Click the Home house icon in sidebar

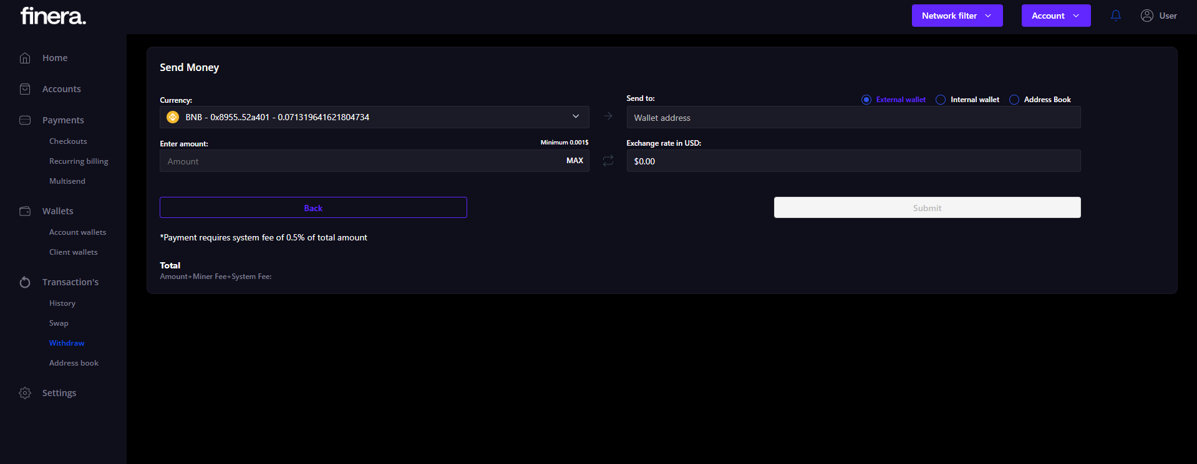25,58
